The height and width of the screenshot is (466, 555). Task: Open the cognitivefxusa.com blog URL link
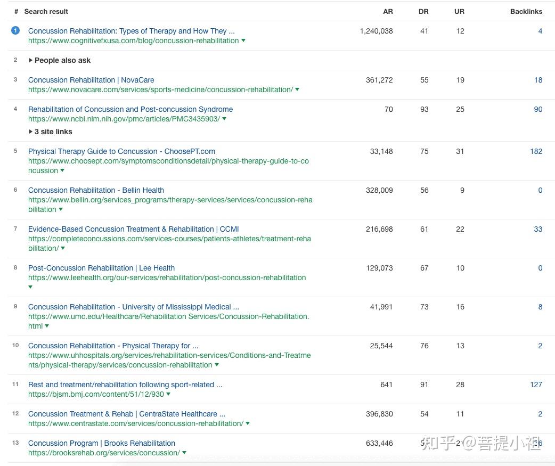[x=134, y=40]
